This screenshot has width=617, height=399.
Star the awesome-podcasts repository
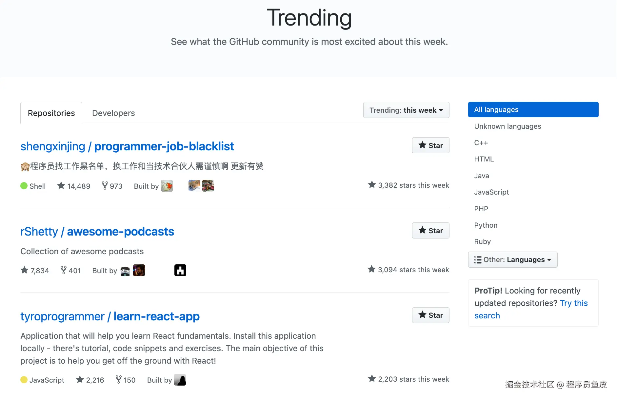click(x=430, y=231)
